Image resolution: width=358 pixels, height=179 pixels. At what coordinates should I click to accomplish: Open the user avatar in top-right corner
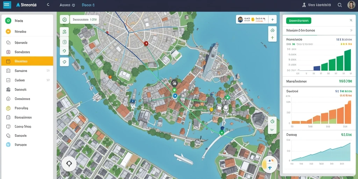(x=351, y=5)
